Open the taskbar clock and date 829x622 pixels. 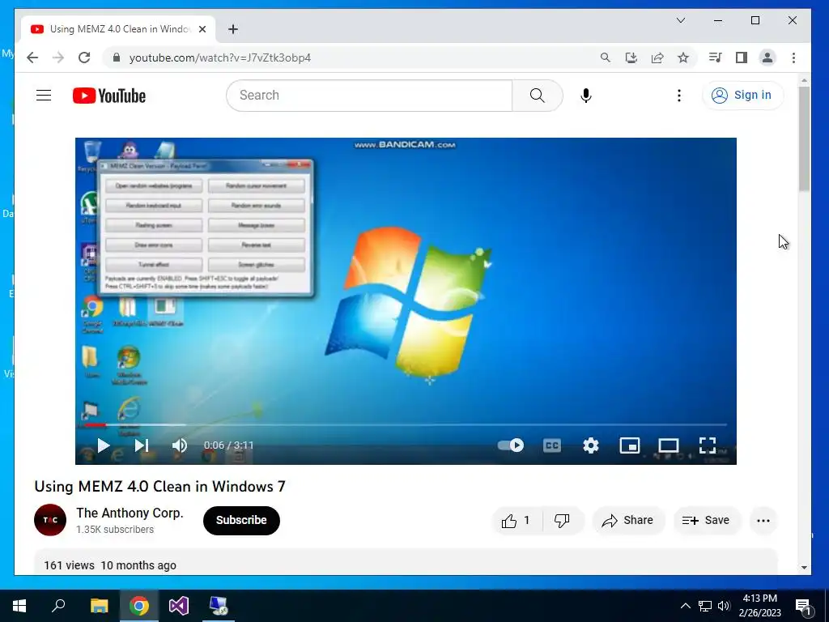[x=759, y=606]
